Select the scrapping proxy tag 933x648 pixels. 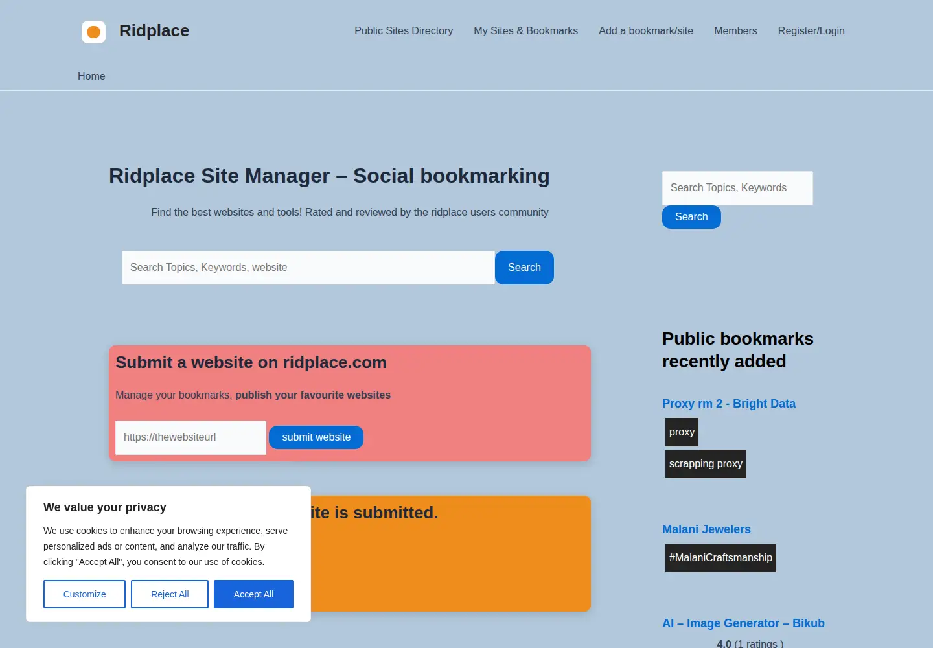(x=706, y=464)
